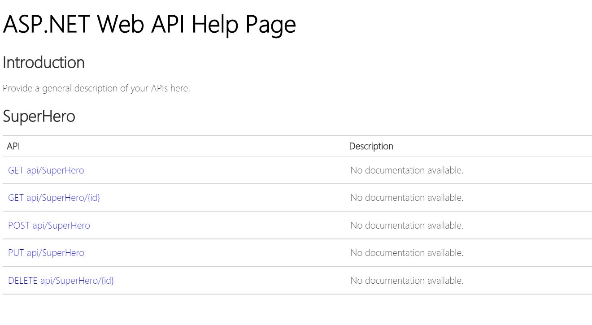Open the DELETE api/SuperHero/{id} link

pos(61,281)
